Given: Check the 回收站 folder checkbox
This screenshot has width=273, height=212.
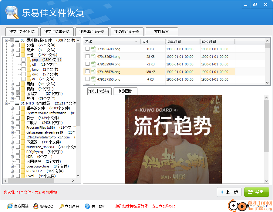Looking at the screenshot, I should 18,123.
